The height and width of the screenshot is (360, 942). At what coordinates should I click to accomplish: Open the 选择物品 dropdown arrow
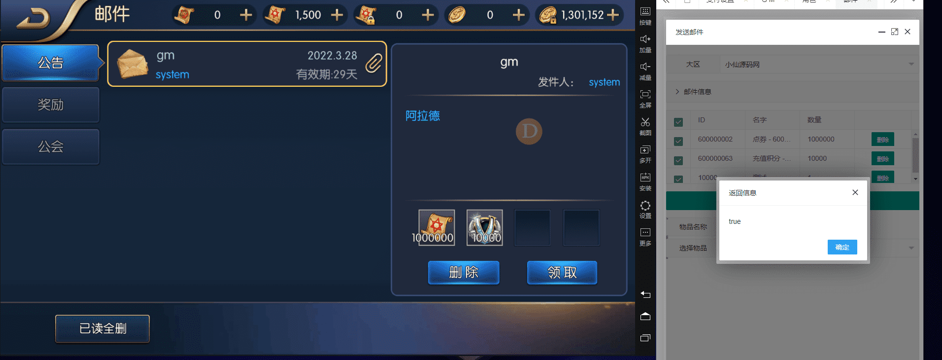[x=911, y=248]
